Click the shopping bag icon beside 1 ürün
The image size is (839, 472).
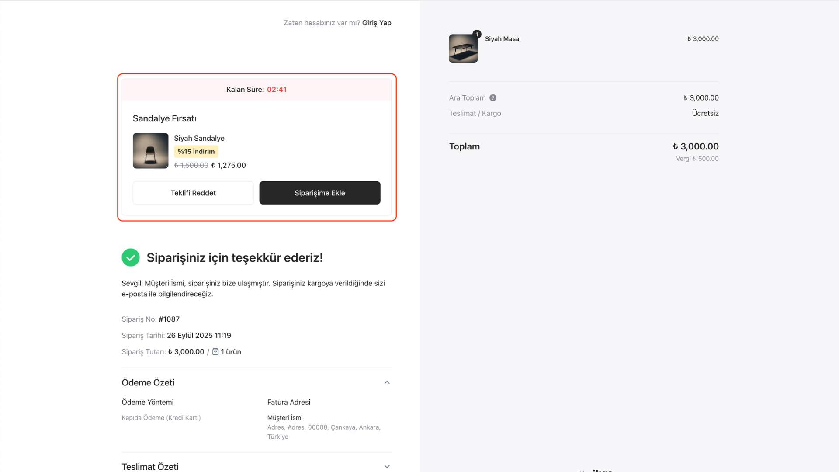tap(215, 351)
